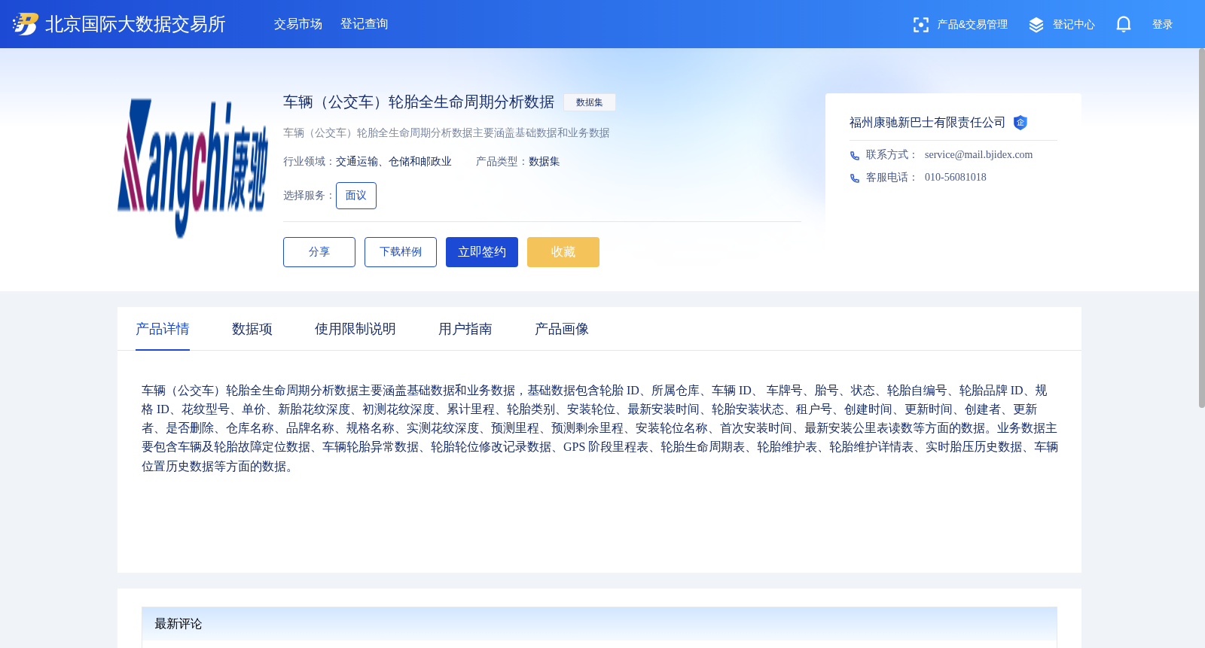This screenshot has width=1205, height=648.
Task: Click the 下载样例 button
Action: (401, 252)
